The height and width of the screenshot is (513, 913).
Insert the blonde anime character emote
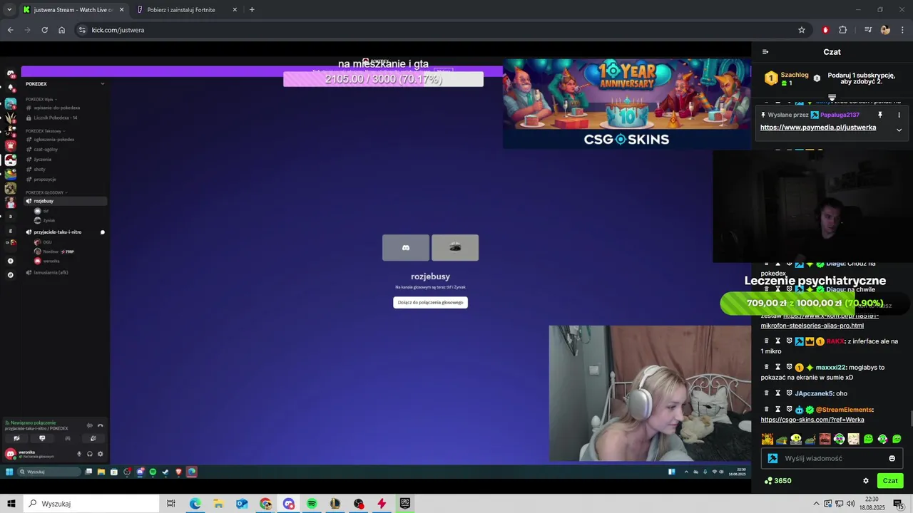(x=853, y=439)
